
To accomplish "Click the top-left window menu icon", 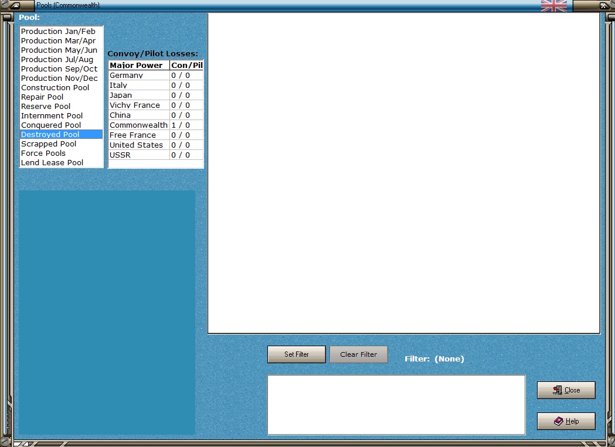I will (x=15, y=5).
